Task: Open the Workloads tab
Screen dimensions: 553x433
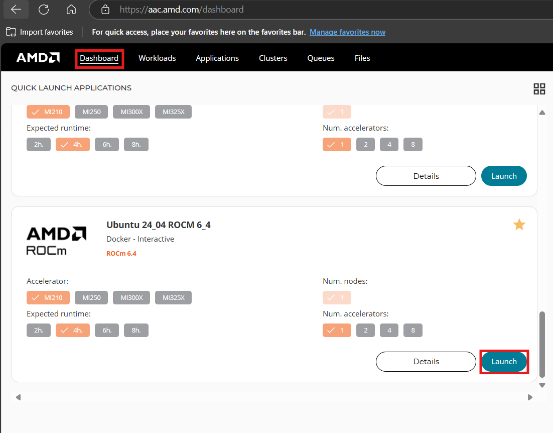Action: coord(157,58)
